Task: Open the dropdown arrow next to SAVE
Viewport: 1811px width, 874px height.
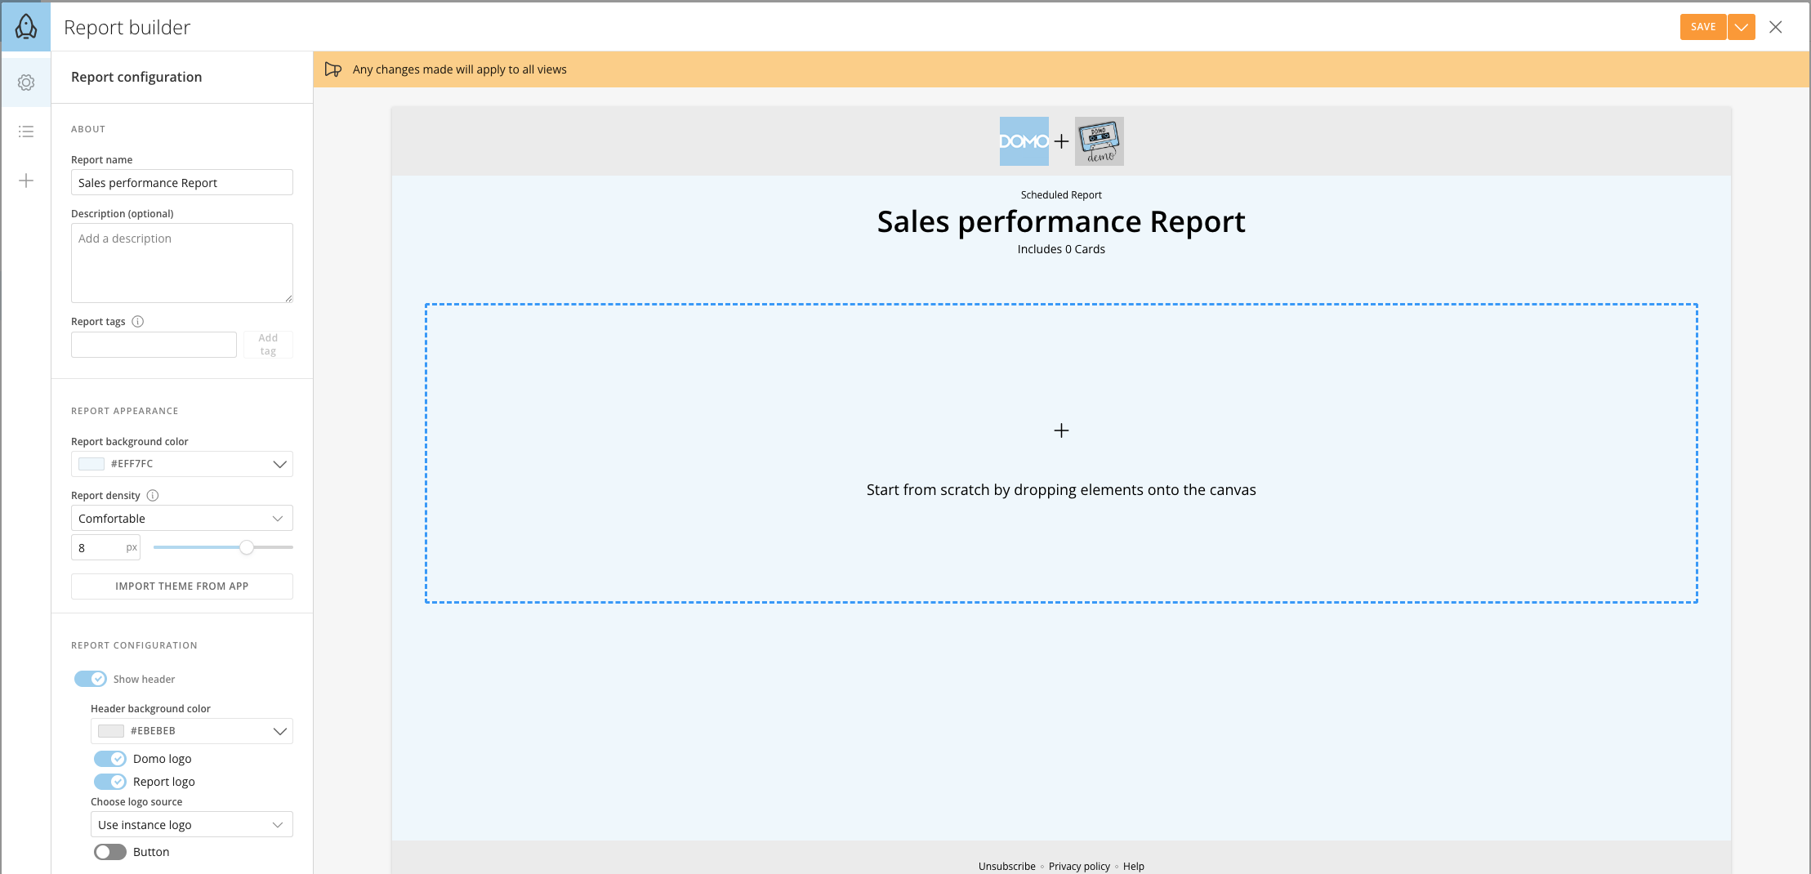Action: [x=1741, y=26]
